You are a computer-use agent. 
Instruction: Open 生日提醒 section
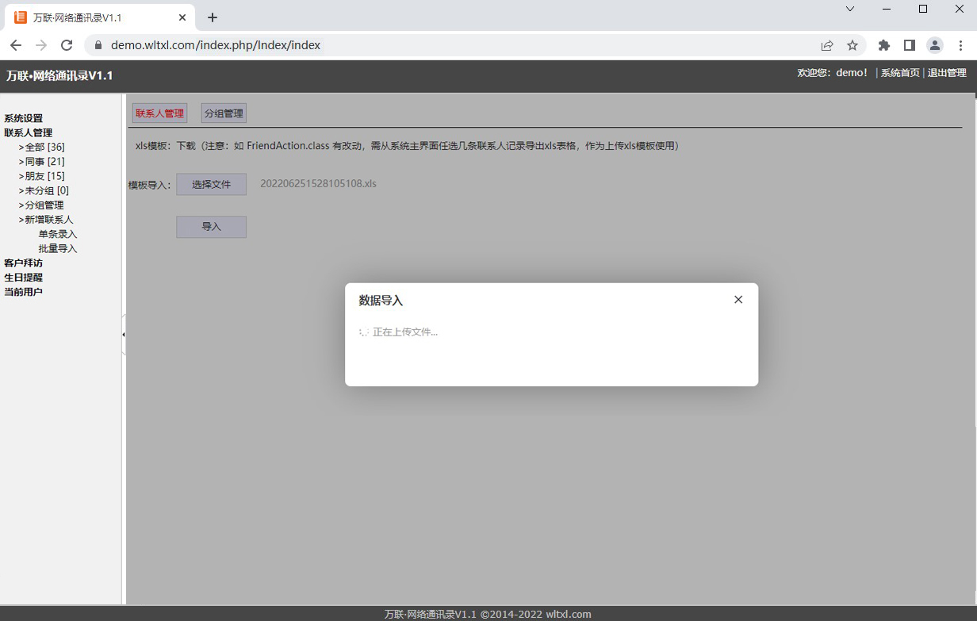pyautogui.click(x=24, y=278)
